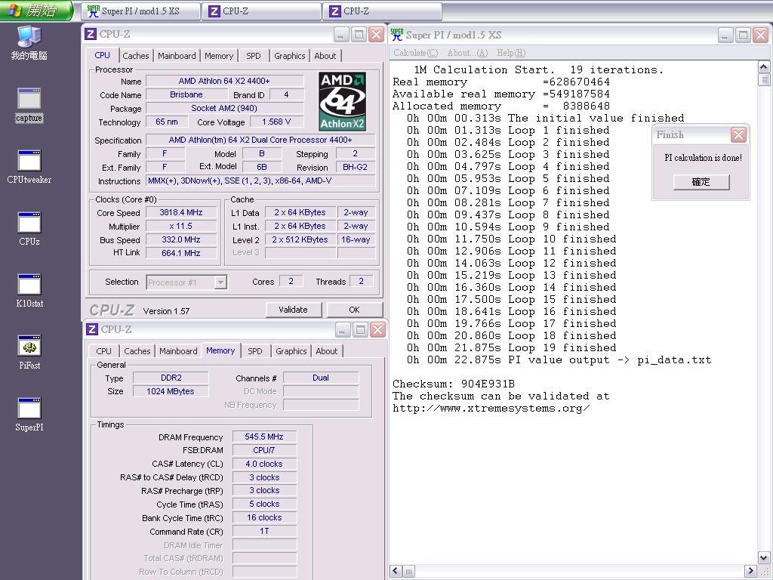Switch to first CPU-Z taskbar button
Screen dimensions: 773x580
click(x=262, y=11)
